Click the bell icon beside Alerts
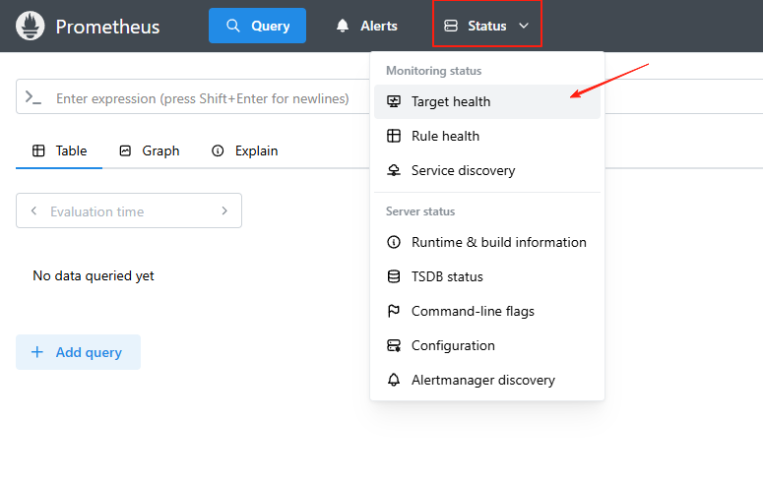Viewport: 763px width, 480px height. pos(343,26)
